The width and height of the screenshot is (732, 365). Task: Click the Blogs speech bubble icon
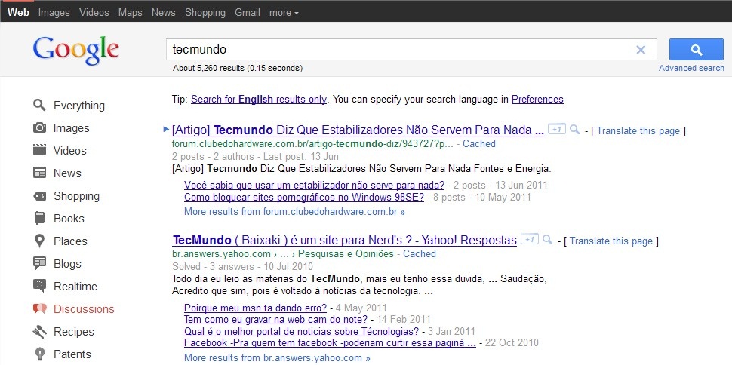point(40,263)
